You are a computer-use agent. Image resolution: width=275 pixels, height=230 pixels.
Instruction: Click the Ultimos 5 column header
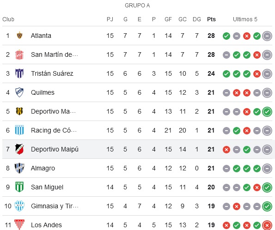tap(245, 19)
